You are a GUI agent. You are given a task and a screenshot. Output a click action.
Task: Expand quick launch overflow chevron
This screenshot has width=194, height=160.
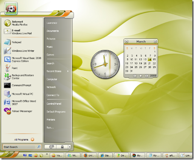pyautogui.click(x=47, y=154)
